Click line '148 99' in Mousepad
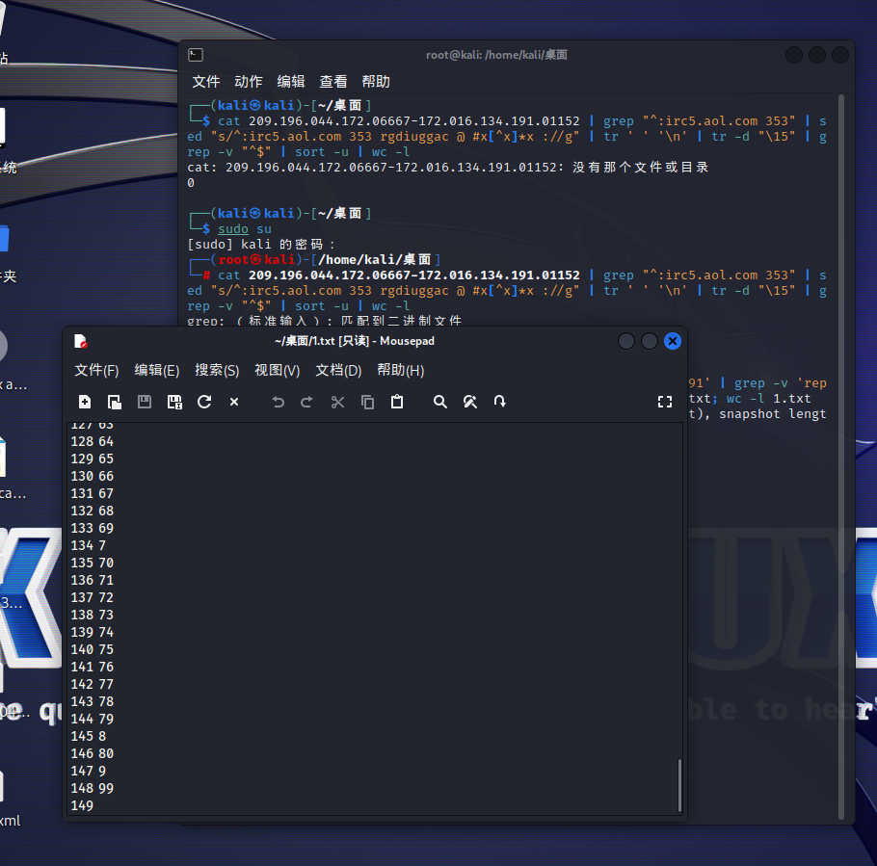This screenshot has height=866, width=877. [93, 788]
